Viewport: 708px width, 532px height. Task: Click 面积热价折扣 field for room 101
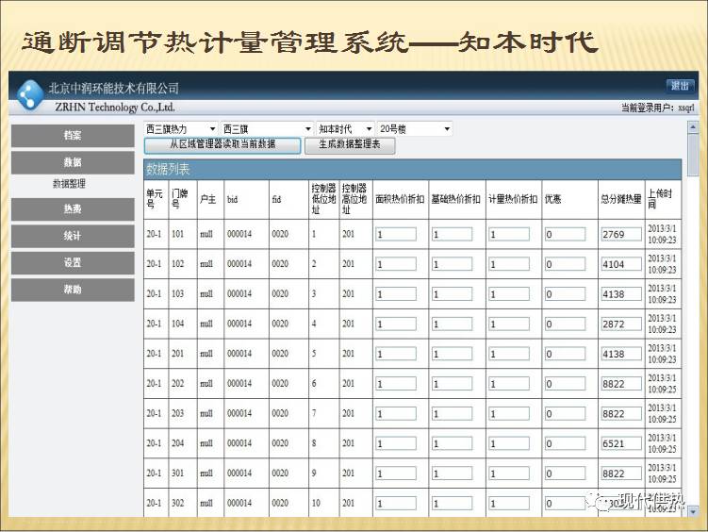point(396,234)
